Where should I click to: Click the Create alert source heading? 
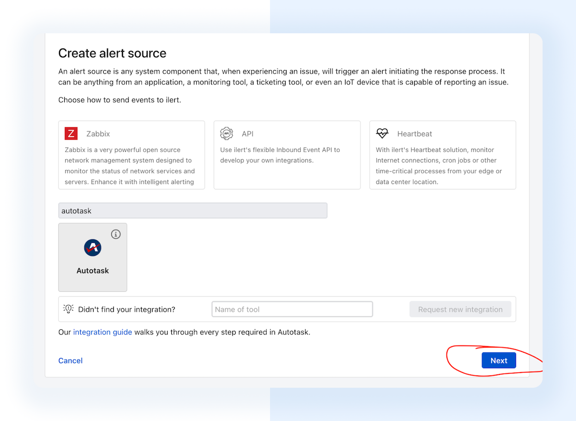point(112,53)
